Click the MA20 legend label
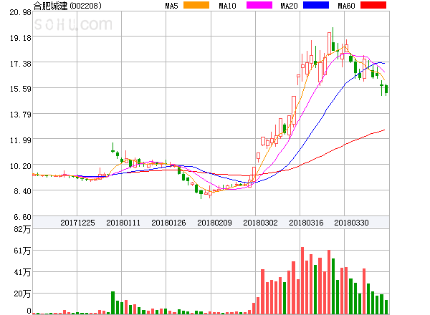The image size is (430, 315). pyautogui.click(x=289, y=6)
